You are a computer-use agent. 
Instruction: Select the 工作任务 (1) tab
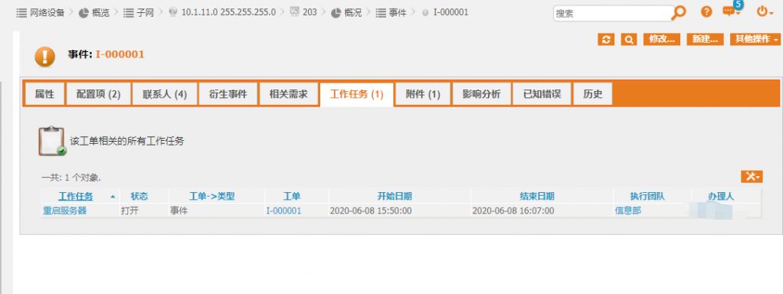356,94
